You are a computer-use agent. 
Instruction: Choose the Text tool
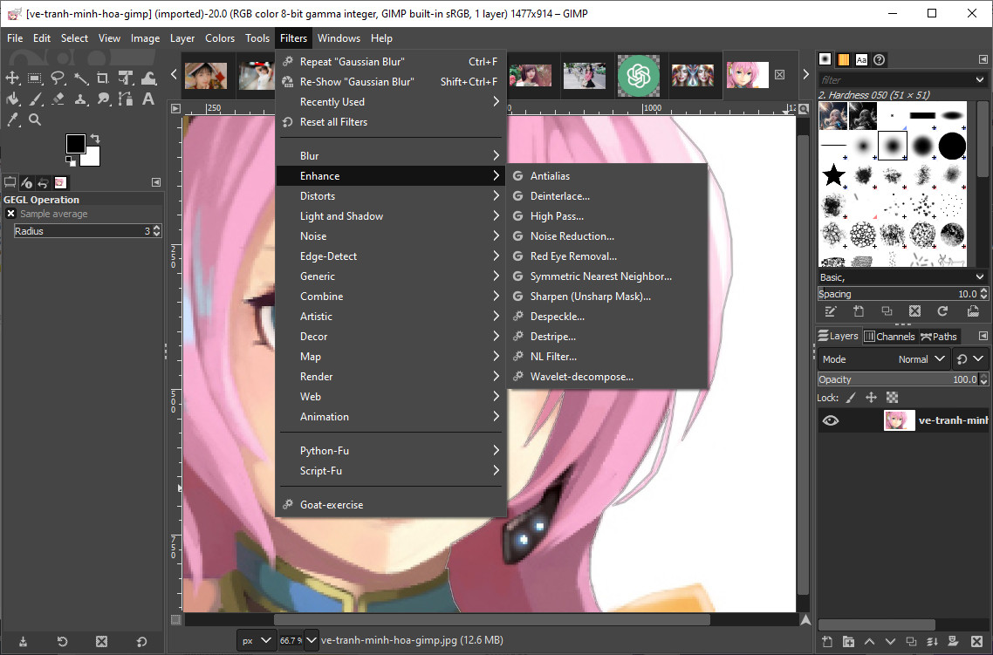click(x=148, y=99)
